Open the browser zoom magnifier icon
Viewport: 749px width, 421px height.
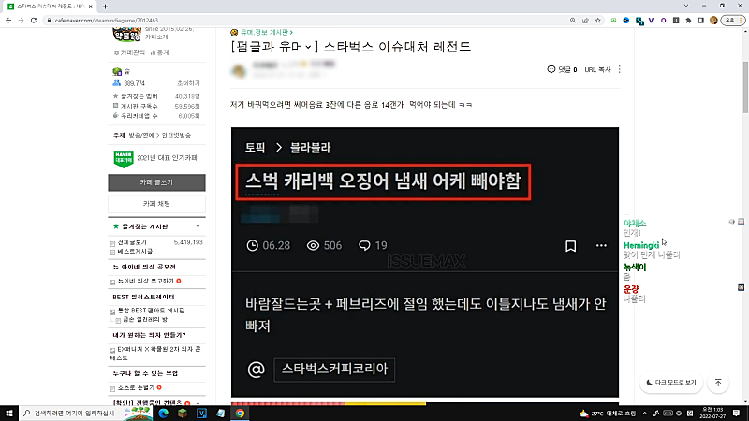click(x=573, y=21)
